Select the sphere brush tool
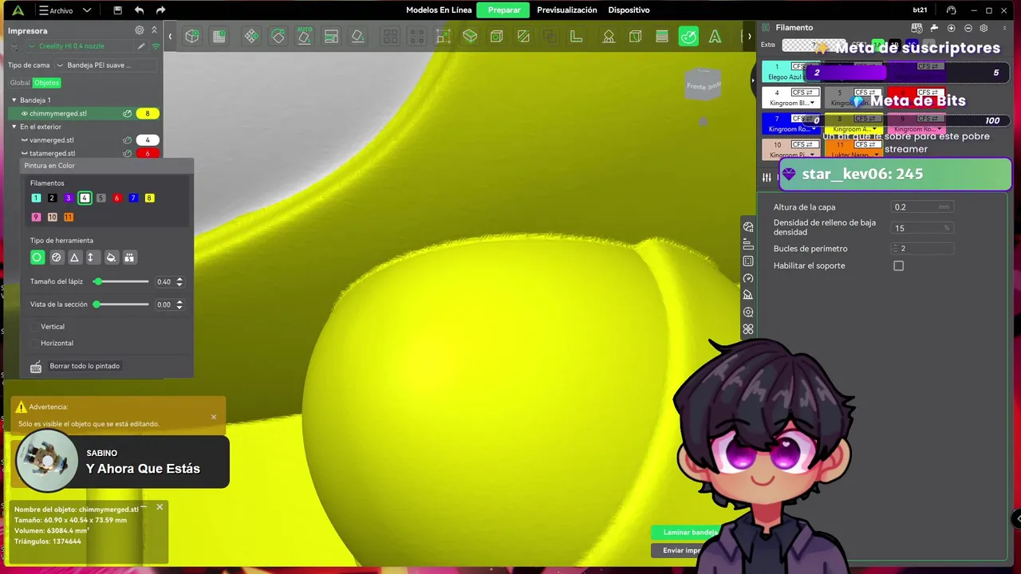The height and width of the screenshot is (574, 1021). [x=56, y=258]
